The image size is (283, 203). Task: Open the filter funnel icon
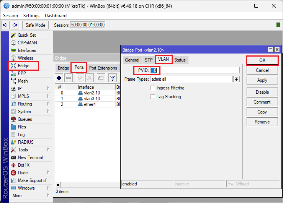pyautogui.click(x=113, y=78)
